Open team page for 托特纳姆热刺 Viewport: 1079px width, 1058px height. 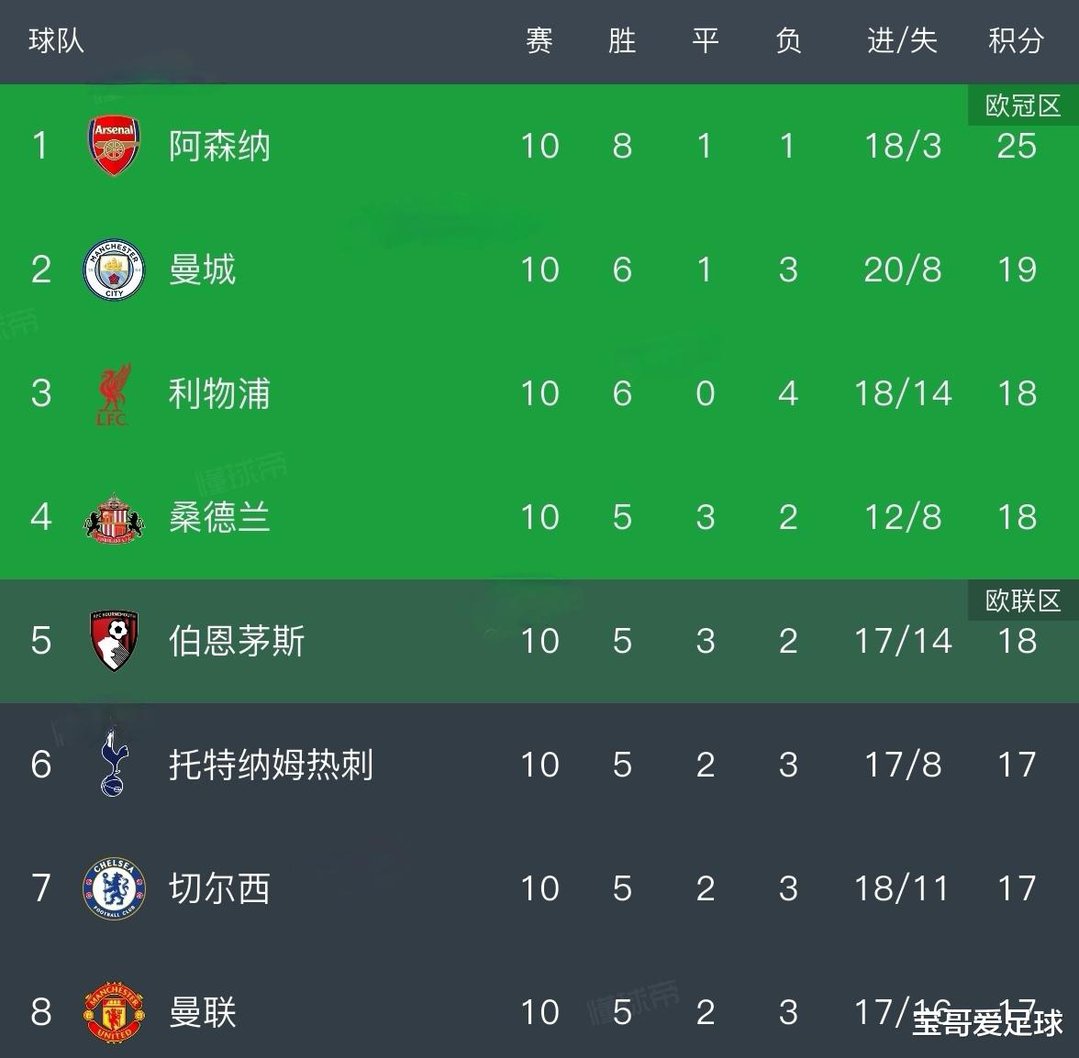[271, 765]
